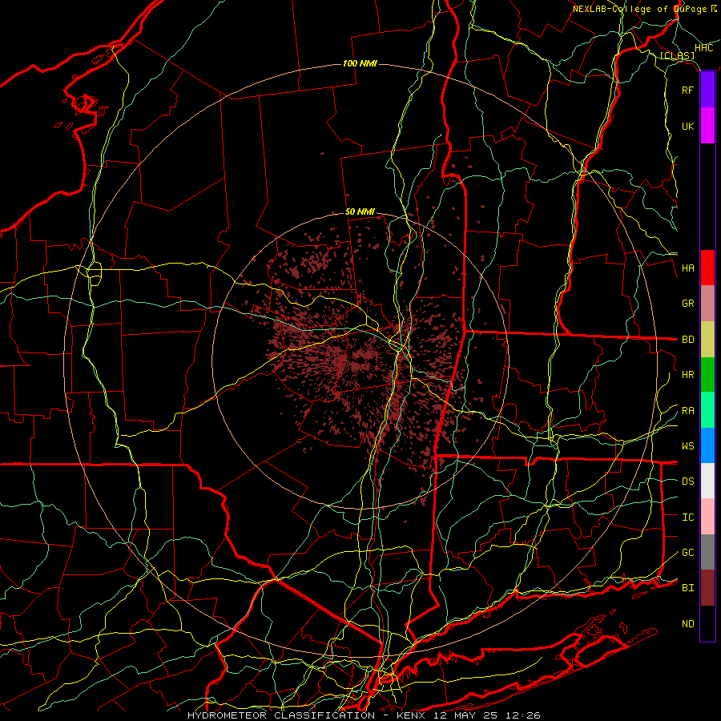Click the HYDROMETEOR CLASSIFICATION title text
This screenshot has width=721, height=721.
[281, 715]
